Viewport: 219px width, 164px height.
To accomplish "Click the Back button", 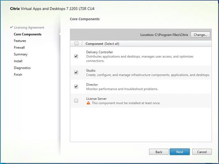I will coord(159,152).
